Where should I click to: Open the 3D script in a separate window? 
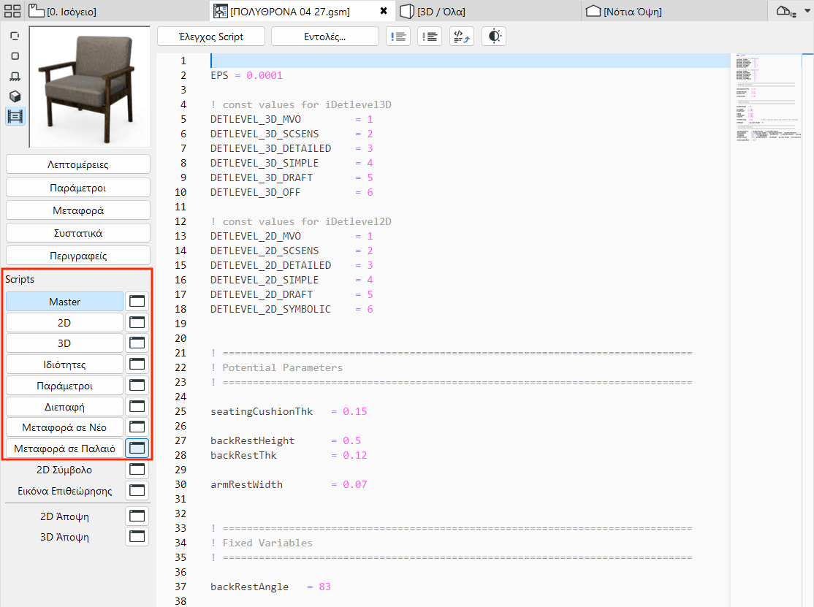click(137, 343)
